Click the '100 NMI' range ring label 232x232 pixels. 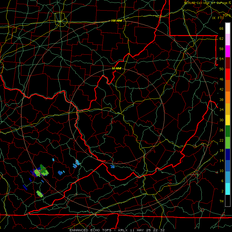tap(117, 21)
